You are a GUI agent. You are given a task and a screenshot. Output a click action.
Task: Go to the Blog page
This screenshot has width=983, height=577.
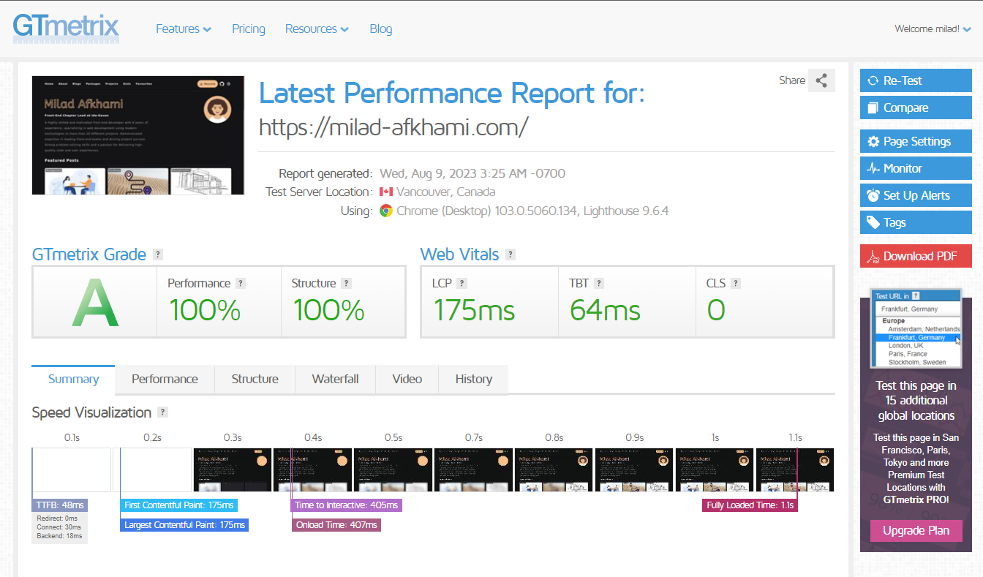coord(381,29)
